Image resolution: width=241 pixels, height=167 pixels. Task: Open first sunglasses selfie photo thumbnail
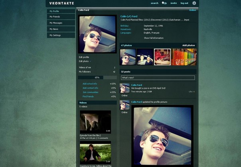click(128, 57)
